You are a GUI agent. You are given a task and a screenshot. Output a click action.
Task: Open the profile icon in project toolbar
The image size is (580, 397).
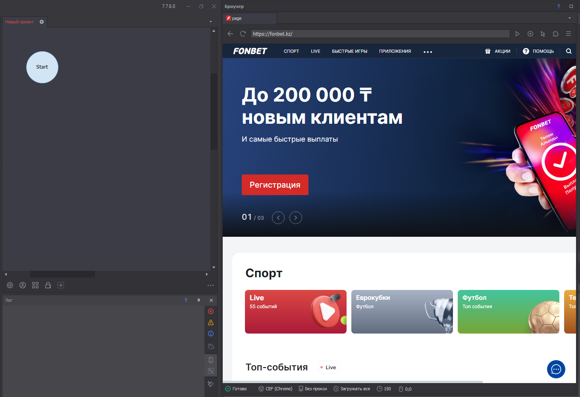[x=23, y=285]
